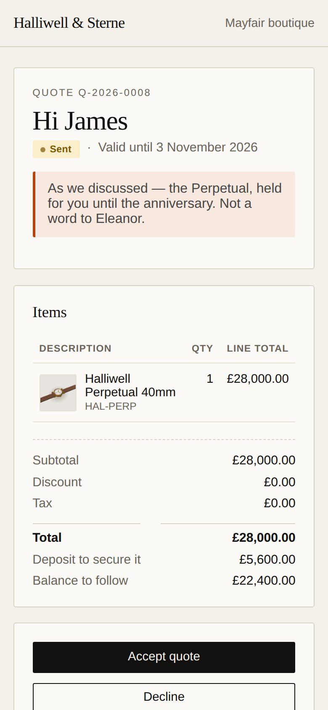Click the Qty column header
Viewport: 328px width, 710px height.
[x=202, y=348]
